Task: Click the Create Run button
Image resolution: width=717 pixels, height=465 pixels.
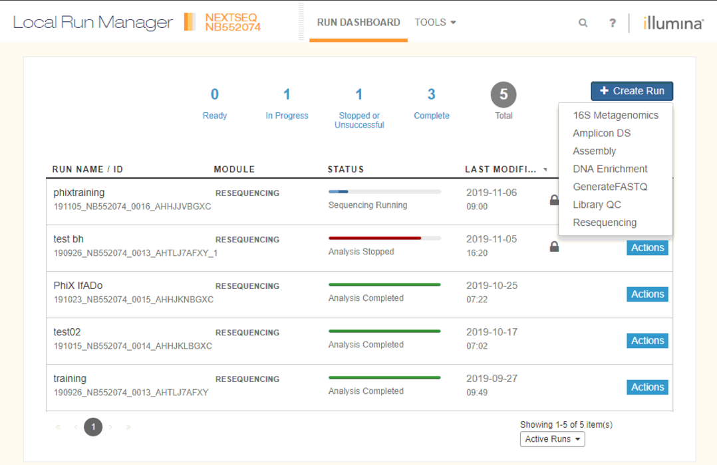Action: tap(631, 91)
